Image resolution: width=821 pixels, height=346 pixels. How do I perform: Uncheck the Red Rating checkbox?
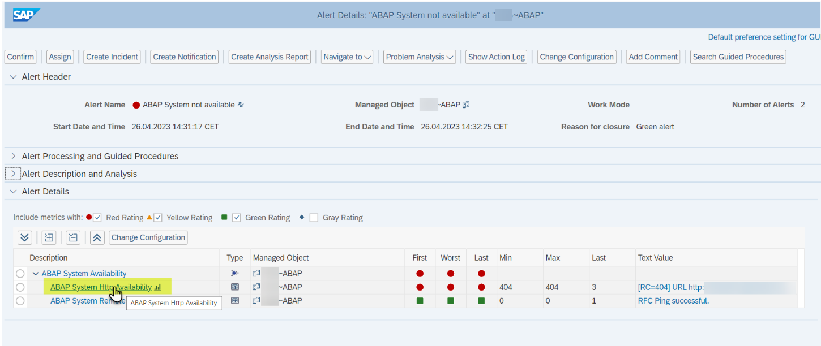click(97, 218)
